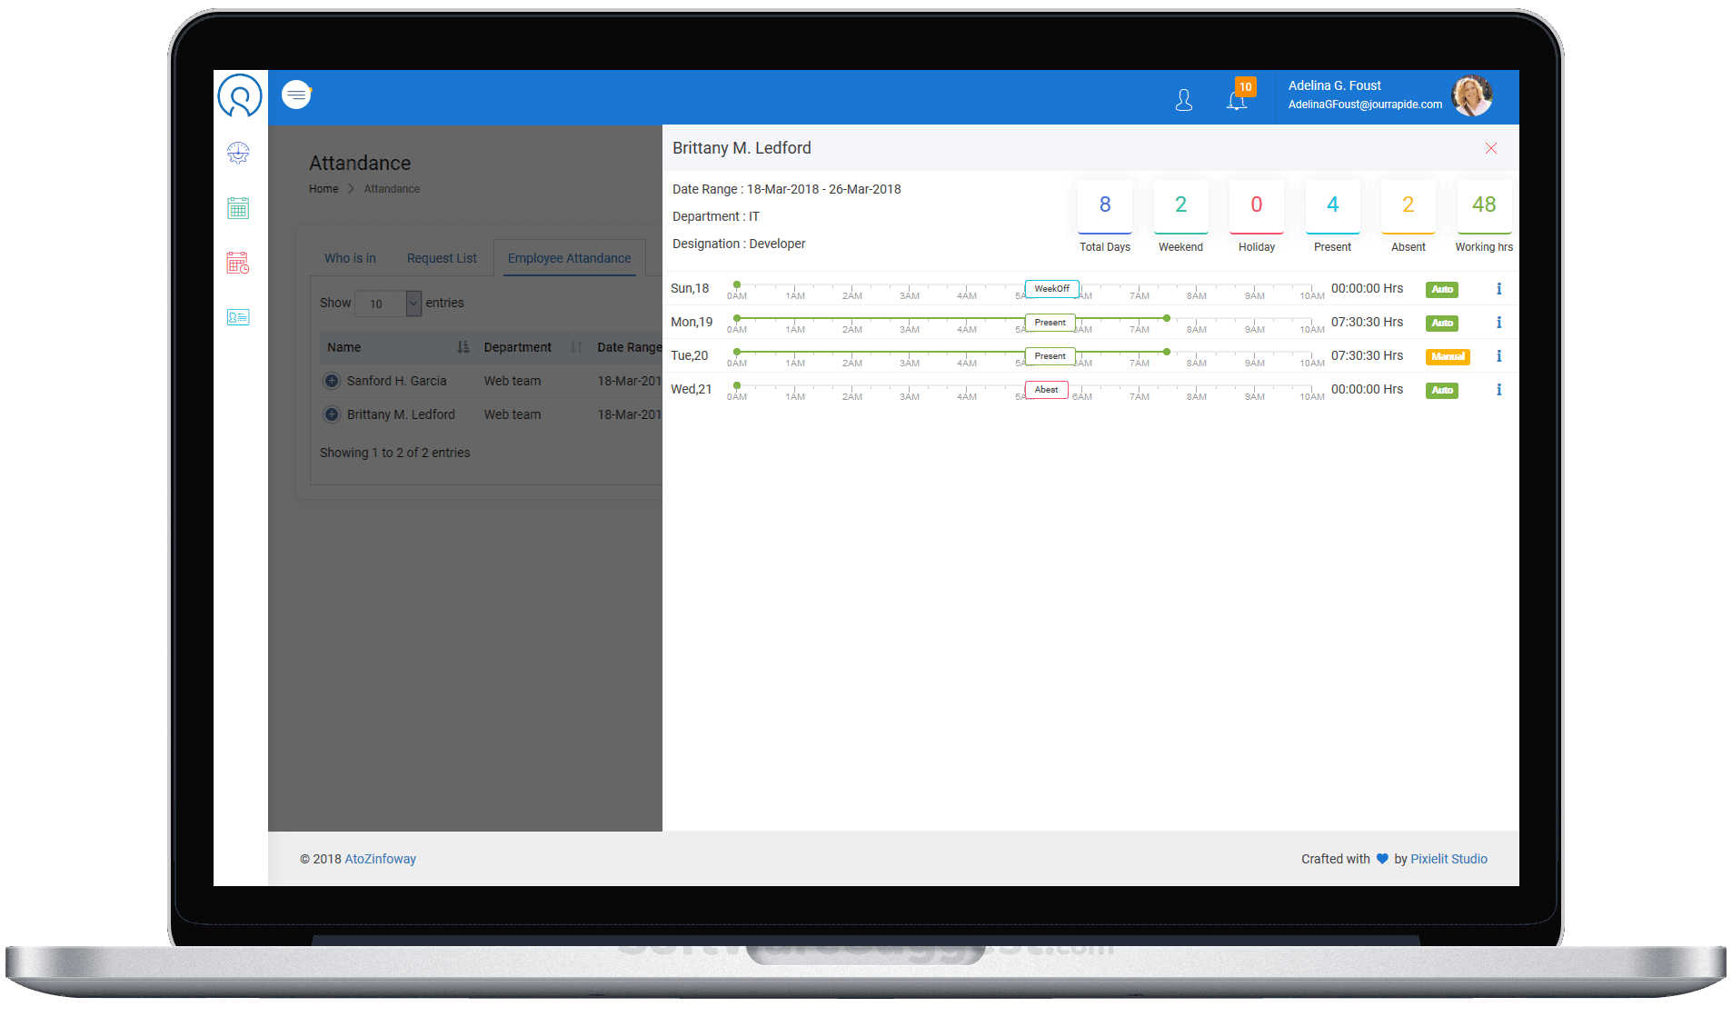Open the hamburger menu button
The image size is (1732, 1027).
(296, 95)
